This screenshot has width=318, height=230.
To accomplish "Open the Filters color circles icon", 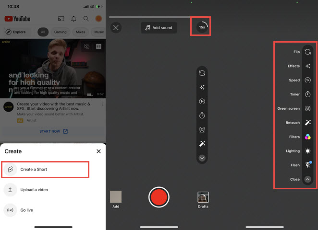I will 307,137.
